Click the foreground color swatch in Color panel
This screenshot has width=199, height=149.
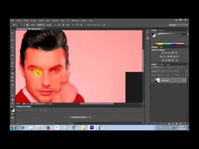tap(153, 34)
